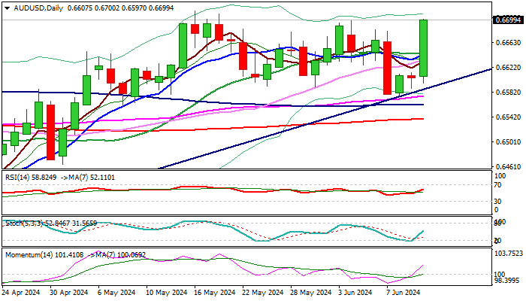526x301 pixels.
Task: Click the current price tag 0.66994
Action: pos(506,20)
